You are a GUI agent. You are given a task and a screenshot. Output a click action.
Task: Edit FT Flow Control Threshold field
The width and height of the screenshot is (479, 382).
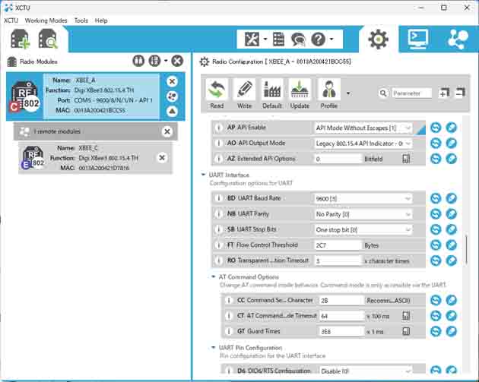[x=338, y=245]
